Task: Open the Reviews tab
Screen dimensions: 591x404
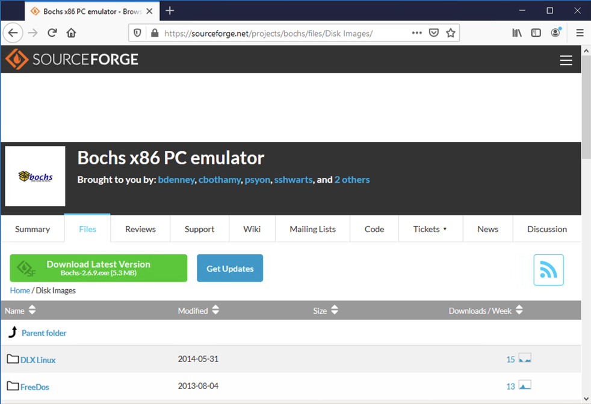Action: 140,229
